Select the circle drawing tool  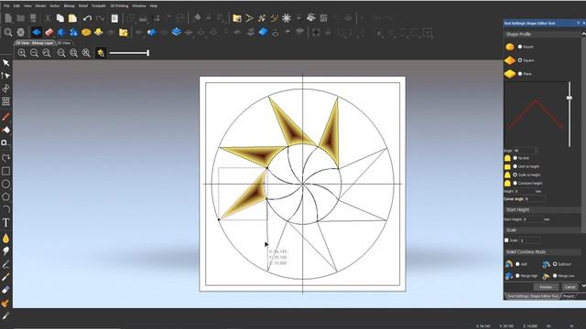[x=6, y=184]
